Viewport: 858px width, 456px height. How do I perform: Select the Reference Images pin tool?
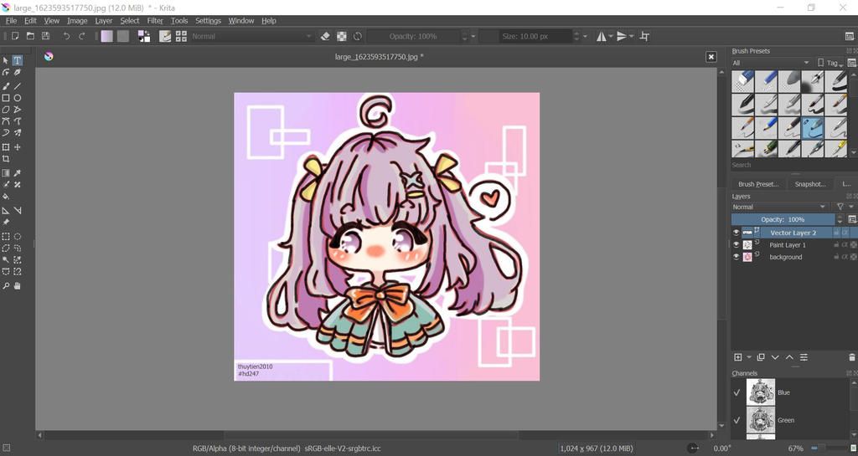(6, 223)
